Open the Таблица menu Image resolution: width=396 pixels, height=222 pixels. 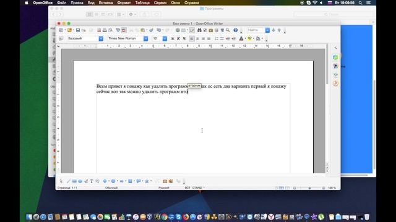142,2
